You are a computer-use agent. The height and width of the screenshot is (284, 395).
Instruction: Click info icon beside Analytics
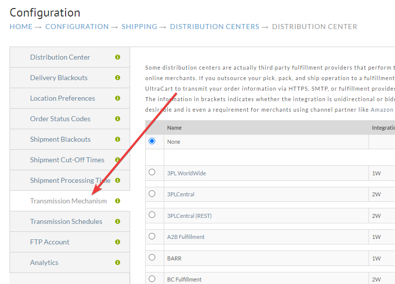tap(118, 262)
